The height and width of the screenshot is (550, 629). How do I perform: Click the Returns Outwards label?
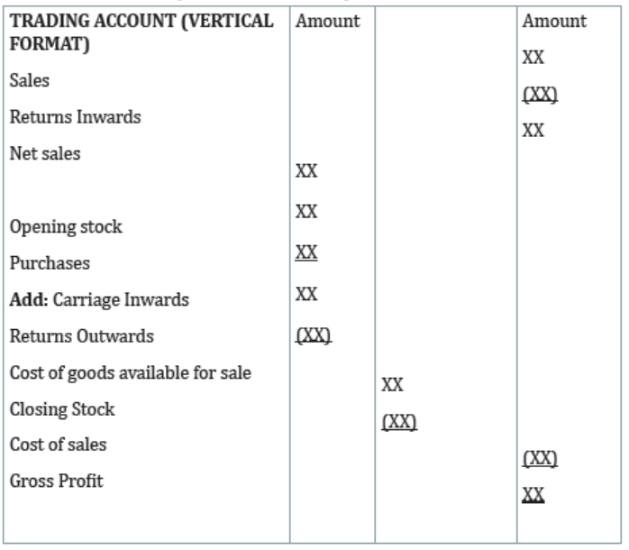(x=82, y=336)
